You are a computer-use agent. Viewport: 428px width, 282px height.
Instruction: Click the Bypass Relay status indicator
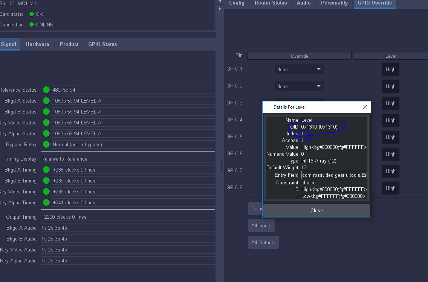pos(46,144)
